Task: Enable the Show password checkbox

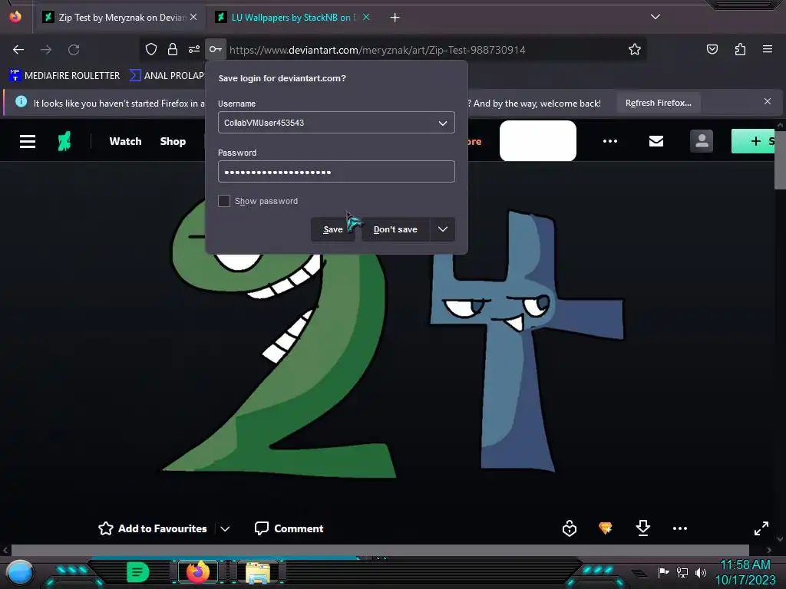Action: point(224,201)
